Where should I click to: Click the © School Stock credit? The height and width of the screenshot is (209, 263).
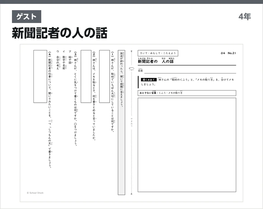(x=35, y=193)
